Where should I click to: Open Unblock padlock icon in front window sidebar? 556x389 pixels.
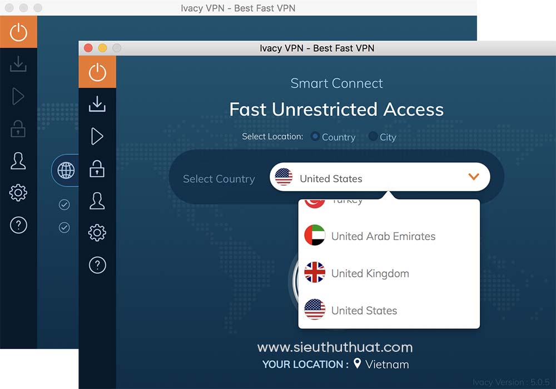(97, 168)
